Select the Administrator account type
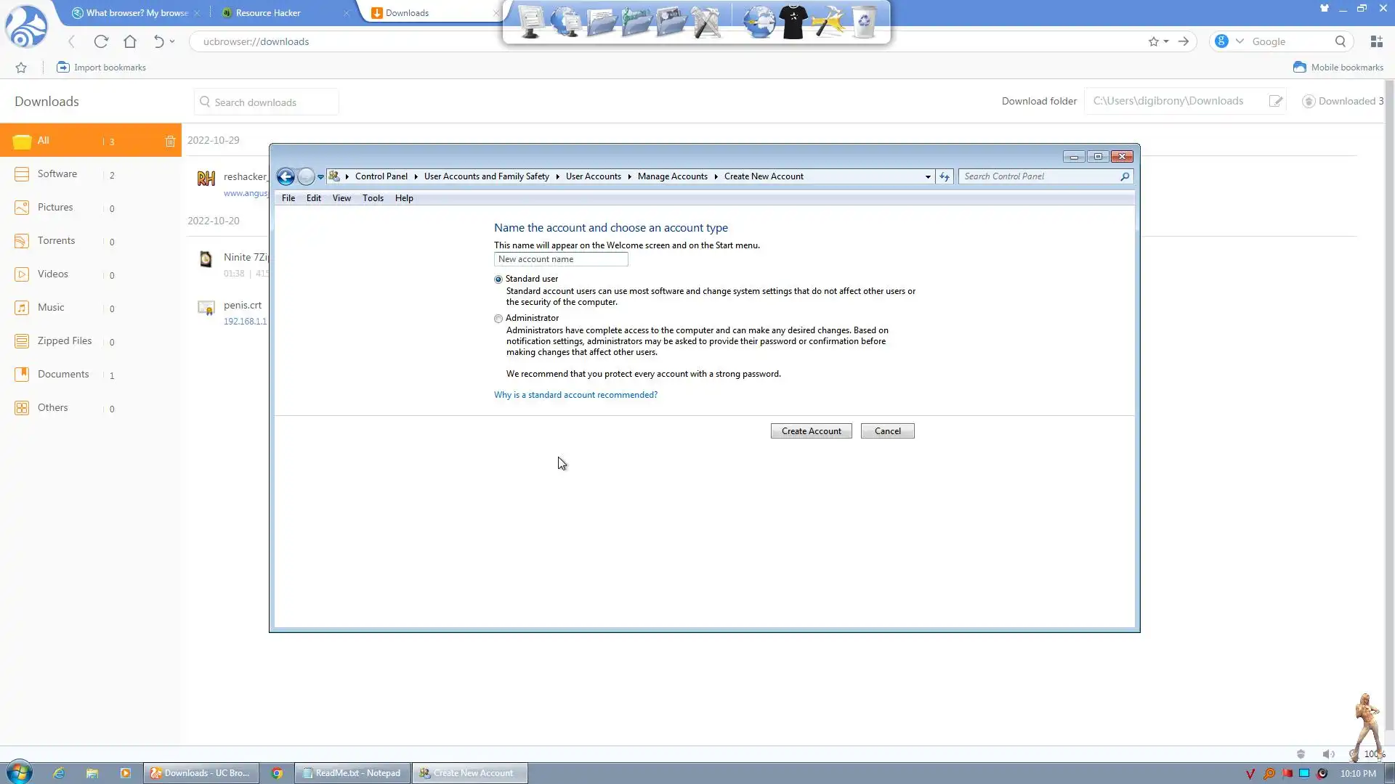1395x784 pixels. 498,319
